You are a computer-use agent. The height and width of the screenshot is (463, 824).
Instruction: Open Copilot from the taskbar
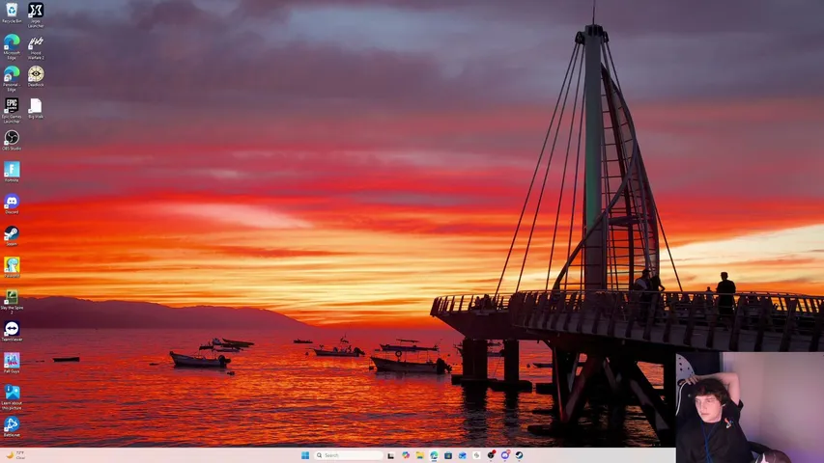click(x=406, y=455)
